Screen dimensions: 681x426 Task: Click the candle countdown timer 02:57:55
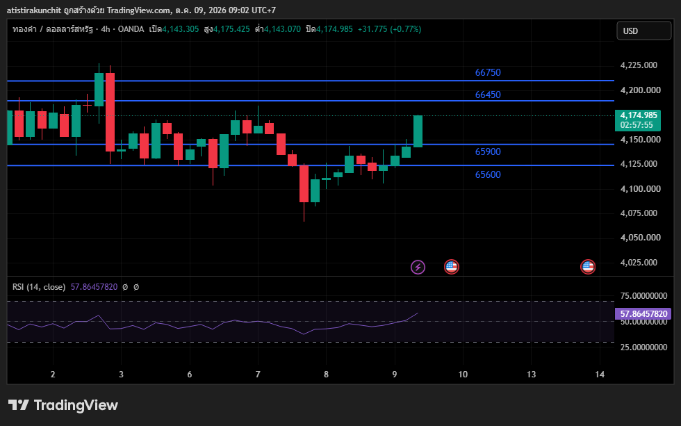point(637,125)
